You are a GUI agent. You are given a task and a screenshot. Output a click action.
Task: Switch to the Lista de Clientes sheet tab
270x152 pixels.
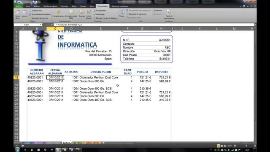click(93, 143)
